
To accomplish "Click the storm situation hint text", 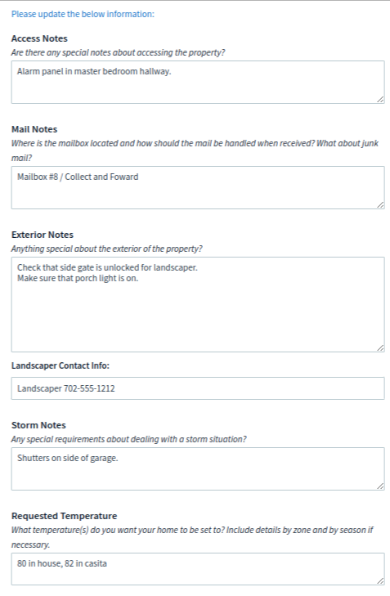I will point(129,439).
